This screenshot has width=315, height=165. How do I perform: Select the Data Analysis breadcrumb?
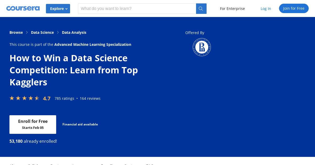pos(74,32)
